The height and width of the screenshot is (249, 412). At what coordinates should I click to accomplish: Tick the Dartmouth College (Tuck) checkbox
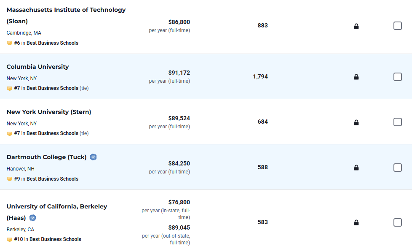pos(397,168)
